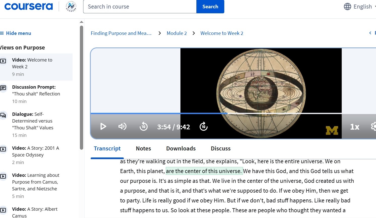Rewind video 10 seconds
Viewport: 376px width, 218px height.
[144, 127]
